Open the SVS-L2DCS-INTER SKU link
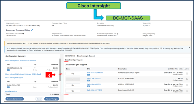This screenshot has width=194, height=104. (94, 84)
